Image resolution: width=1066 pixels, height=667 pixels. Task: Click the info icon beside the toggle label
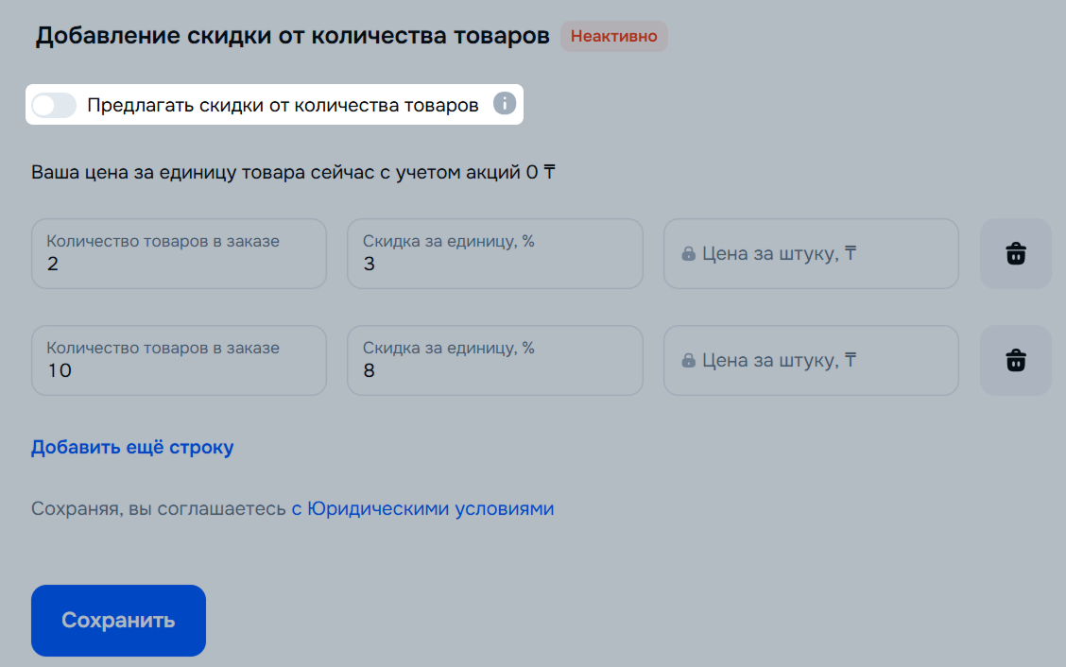click(x=505, y=104)
